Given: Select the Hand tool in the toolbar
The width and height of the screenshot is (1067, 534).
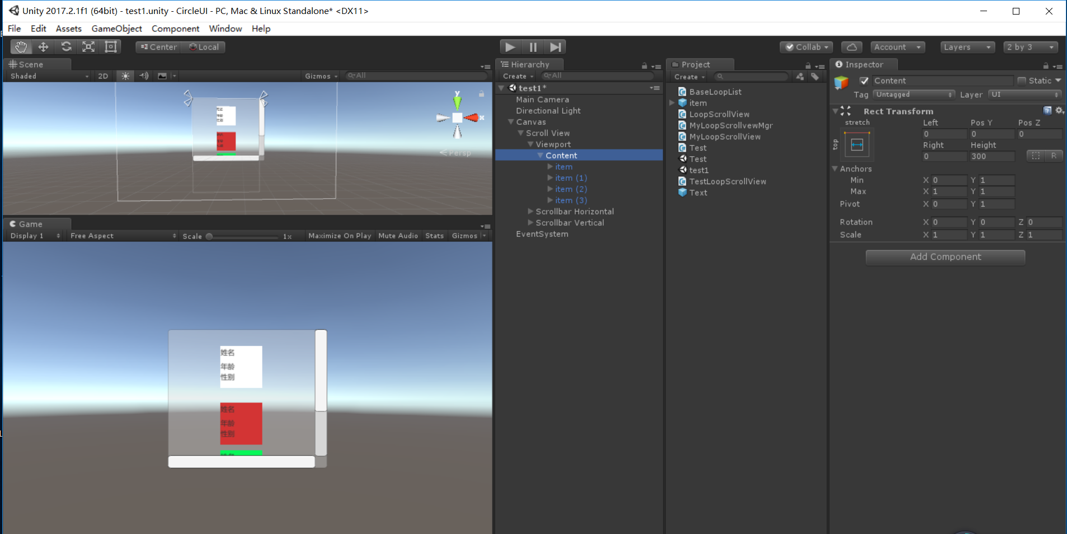Looking at the screenshot, I should coord(21,47).
